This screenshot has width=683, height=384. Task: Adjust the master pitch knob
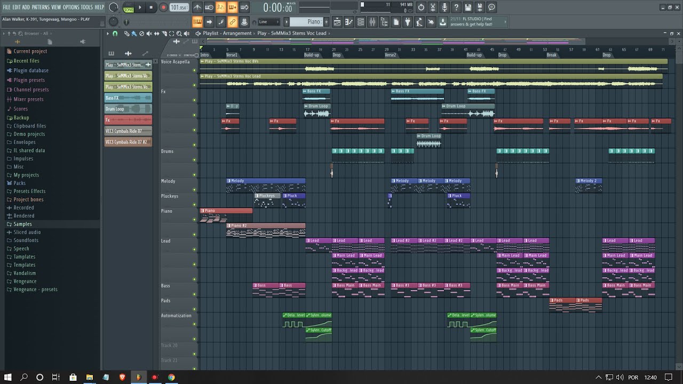[113, 22]
